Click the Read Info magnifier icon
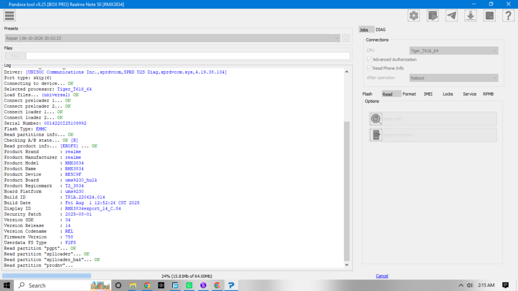The image size is (518, 291). click(376, 119)
